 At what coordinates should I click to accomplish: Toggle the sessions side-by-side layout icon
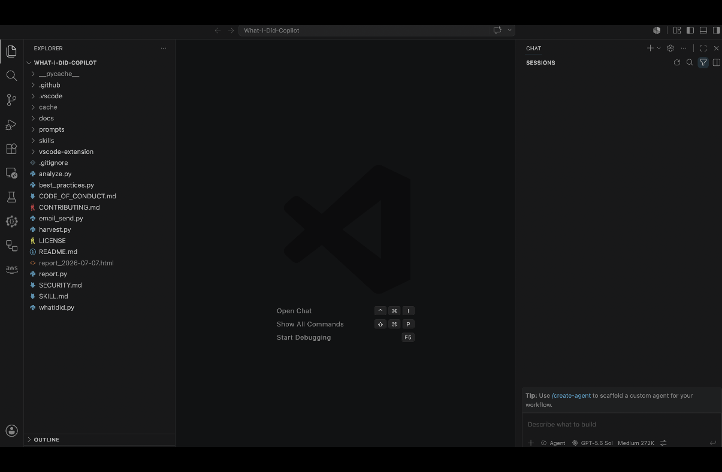(716, 62)
